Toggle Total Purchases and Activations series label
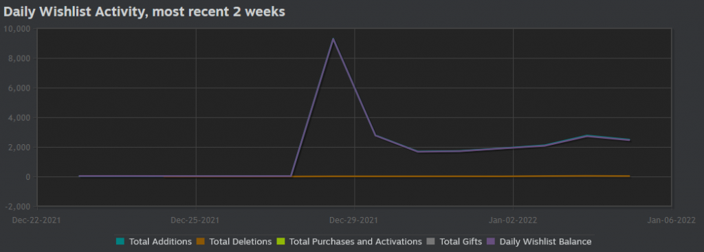704x252 pixels. click(x=355, y=242)
